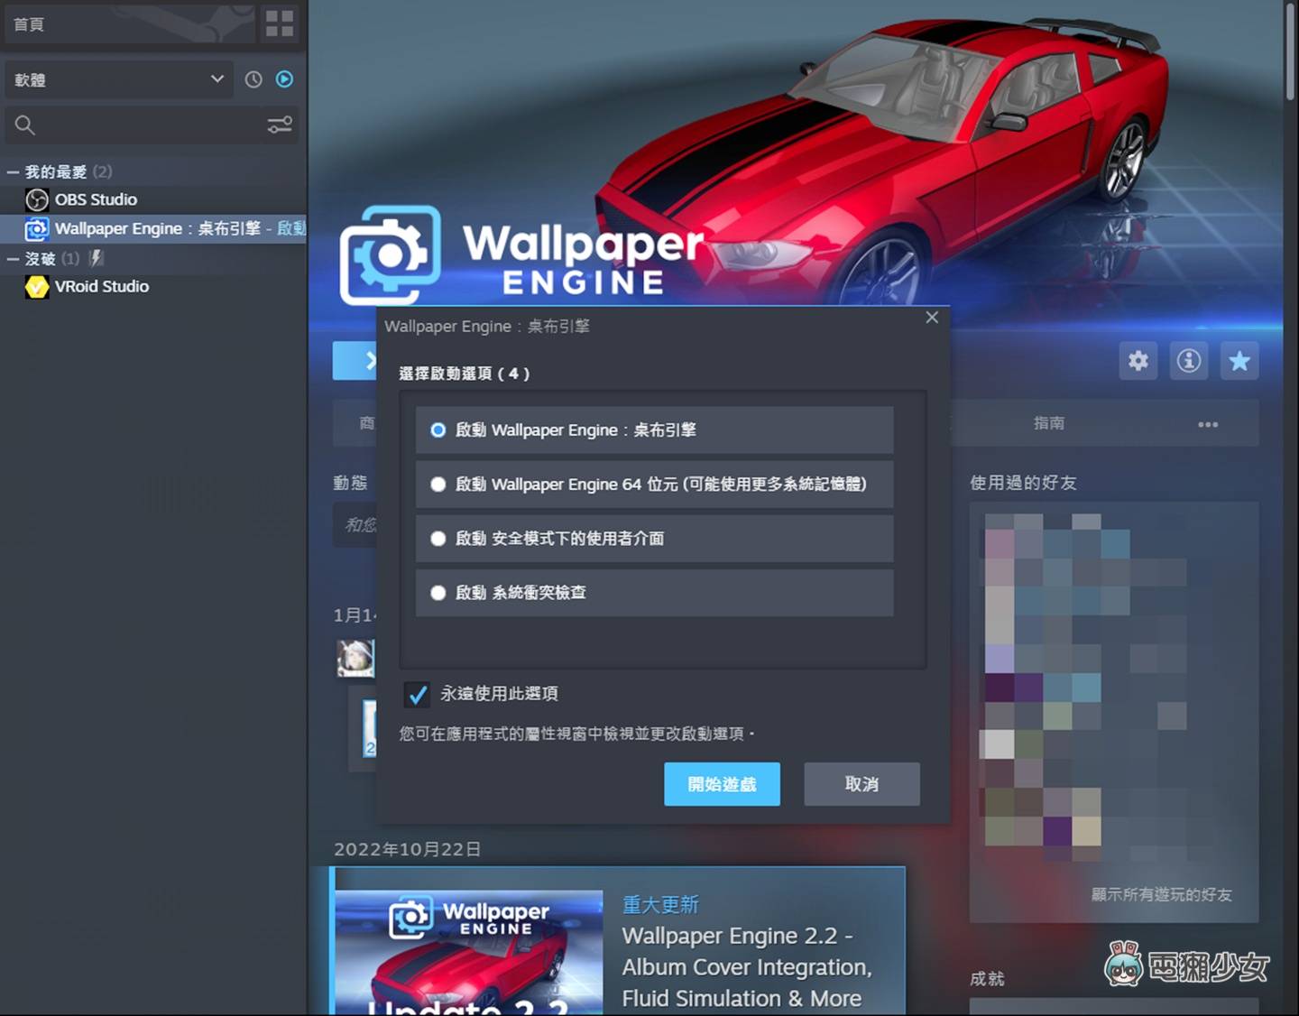Click the OBS Studio icon in sidebar
This screenshot has height=1016, width=1299.
coord(36,199)
